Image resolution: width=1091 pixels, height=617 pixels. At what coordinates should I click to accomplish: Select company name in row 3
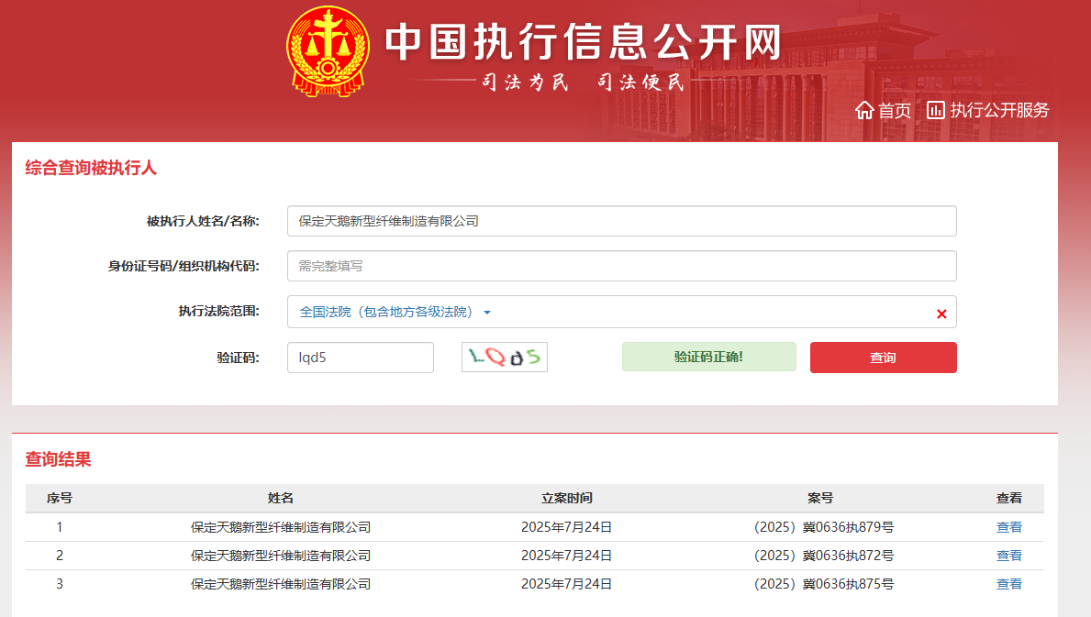coord(281,584)
